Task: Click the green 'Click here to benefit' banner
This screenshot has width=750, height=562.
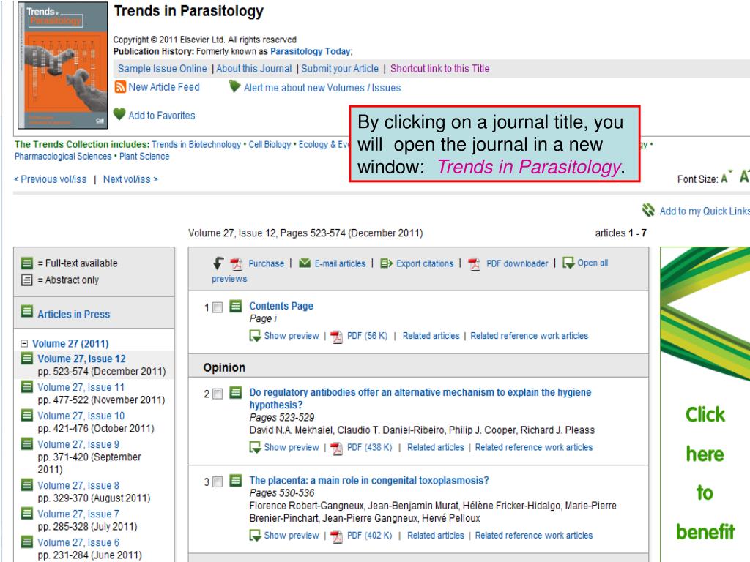Action: (x=705, y=404)
